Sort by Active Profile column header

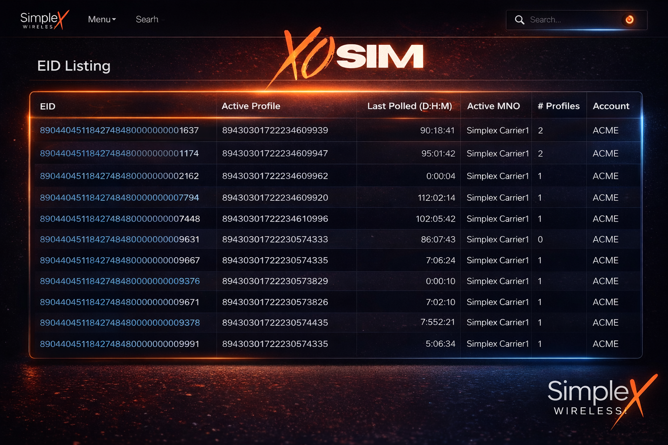251,106
